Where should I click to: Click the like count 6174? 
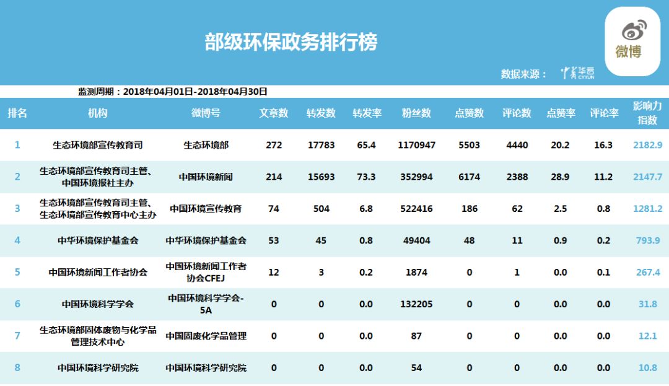470,177
